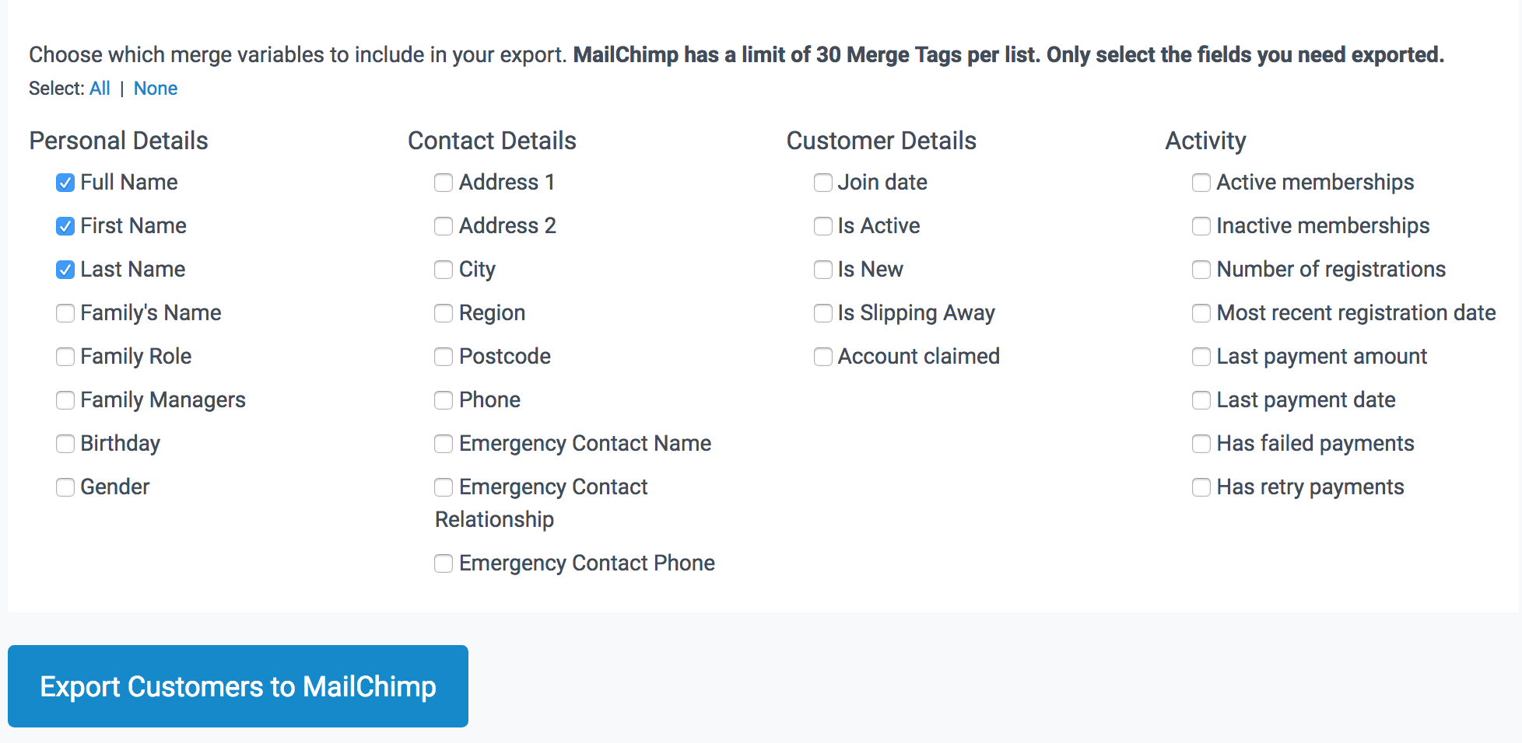This screenshot has width=1522, height=743.
Task: Click the Select All link
Action: (x=100, y=89)
